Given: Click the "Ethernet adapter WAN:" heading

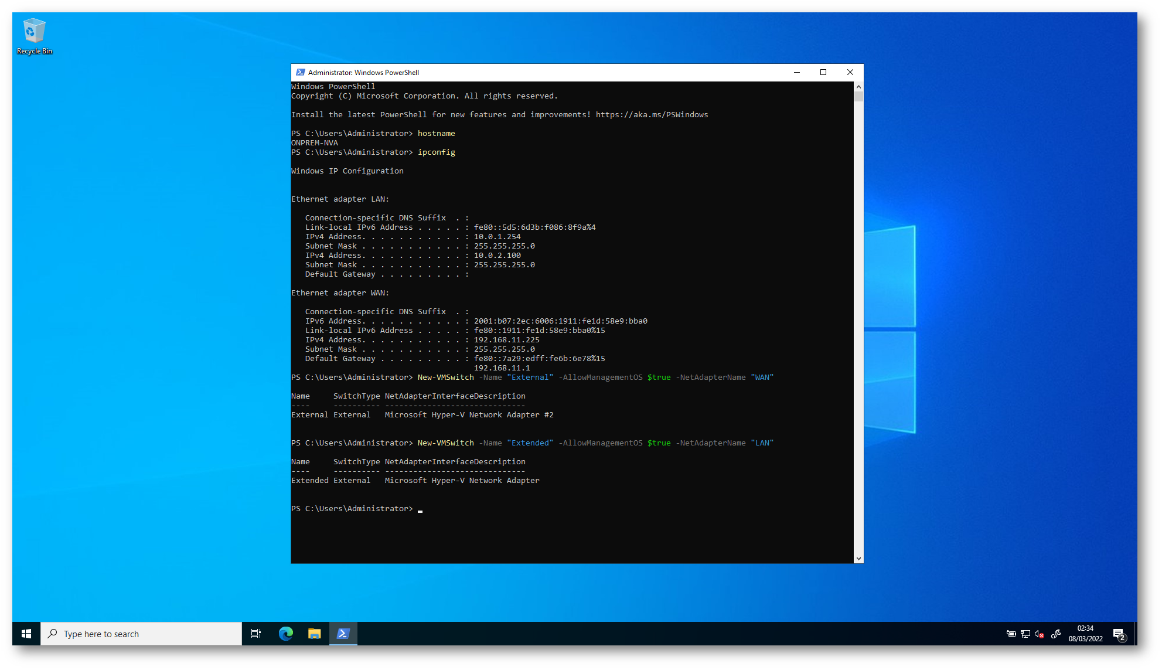Looking at the screenshot, I should [x=340, y=293].
